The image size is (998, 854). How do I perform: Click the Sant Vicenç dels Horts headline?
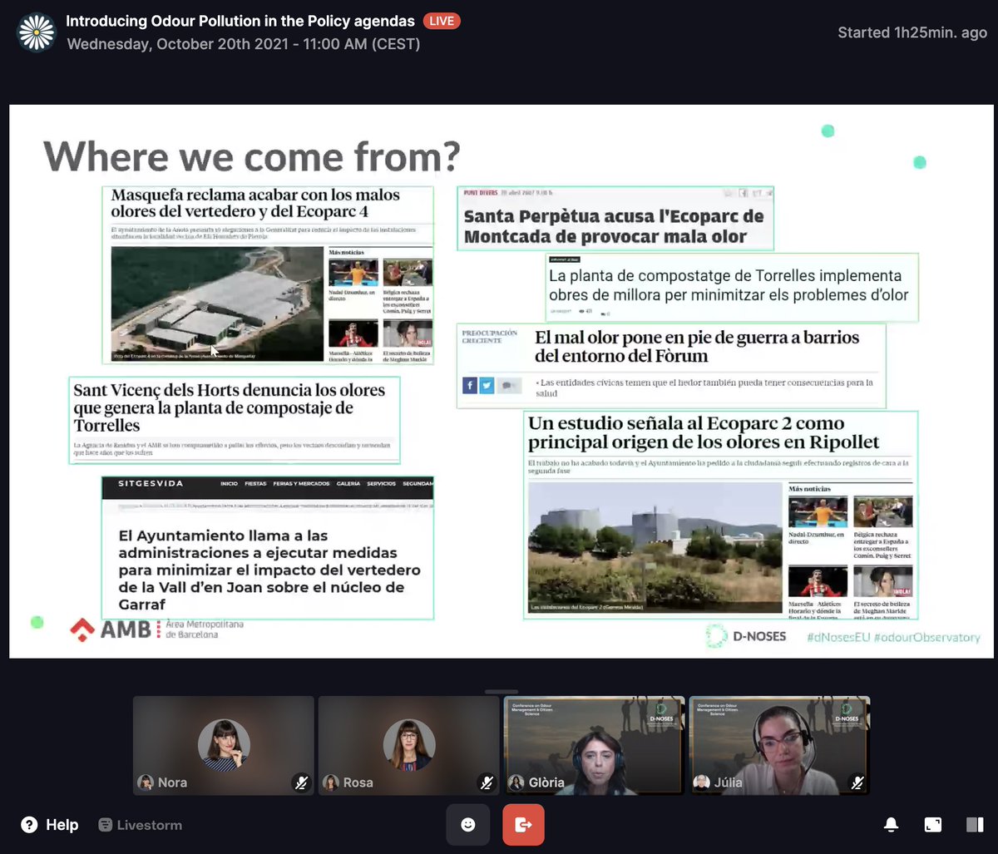(x=230, y=407)
